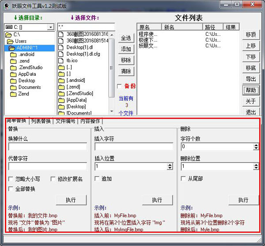265x246 pixels.
Task: Select Desktop(1).dl file icon
Action: point(61,47)
